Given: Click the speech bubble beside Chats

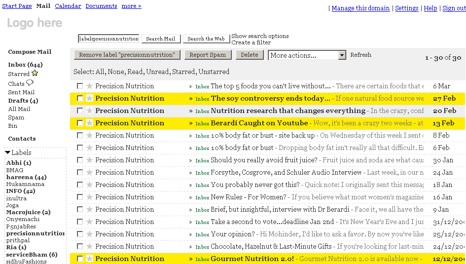Looking at the screenshot, I should (x=30, y=82).
